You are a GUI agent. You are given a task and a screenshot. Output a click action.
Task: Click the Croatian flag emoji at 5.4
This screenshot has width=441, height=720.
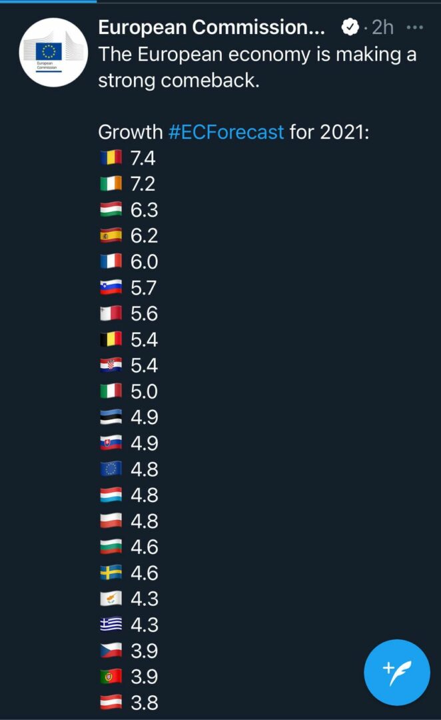tap(111, 365)
